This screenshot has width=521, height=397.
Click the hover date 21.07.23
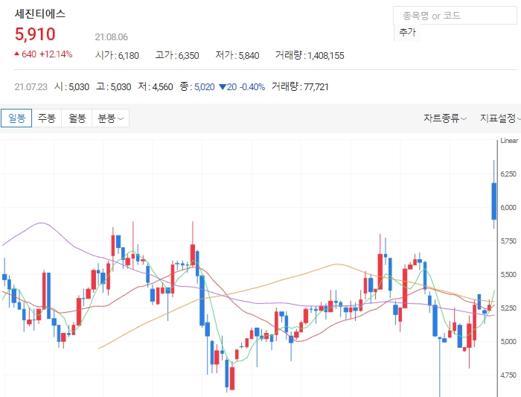coord(31,87)
